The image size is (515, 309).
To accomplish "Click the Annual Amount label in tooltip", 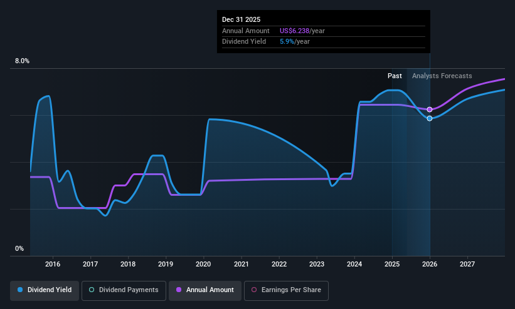I will 246,31.
